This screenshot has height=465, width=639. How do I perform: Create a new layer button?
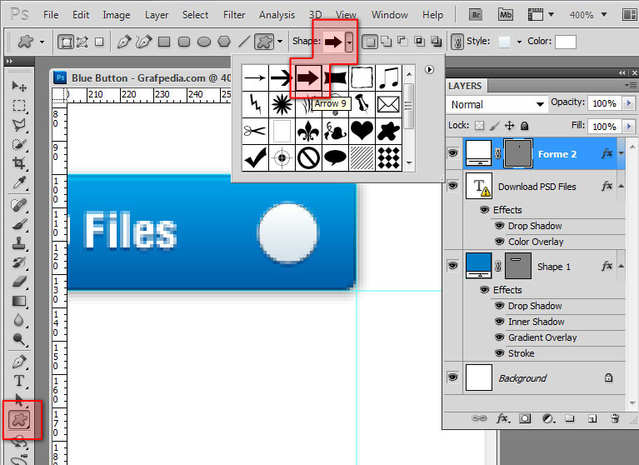pyautogui.click(x=592, y=418)
